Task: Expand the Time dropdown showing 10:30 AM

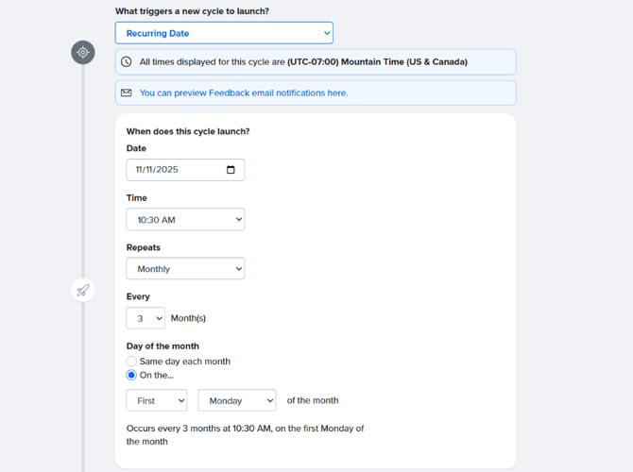Action: (185, 220)
